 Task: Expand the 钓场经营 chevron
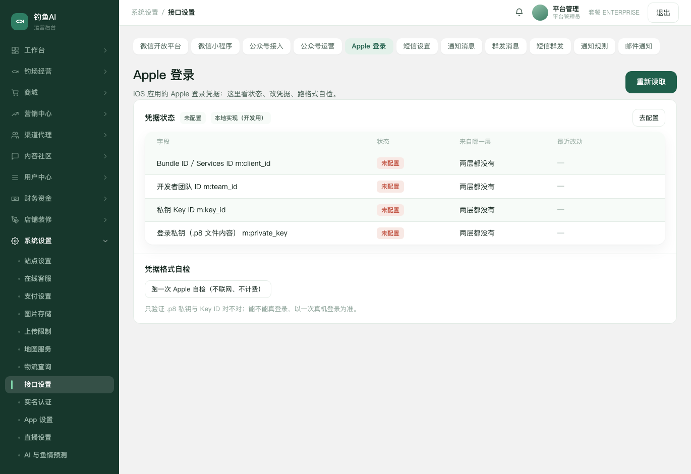[x=105, y=72]
